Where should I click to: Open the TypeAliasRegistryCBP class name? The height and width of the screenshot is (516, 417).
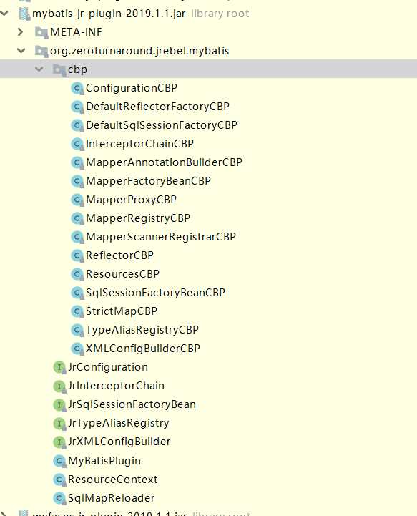[x=142, y=330]
